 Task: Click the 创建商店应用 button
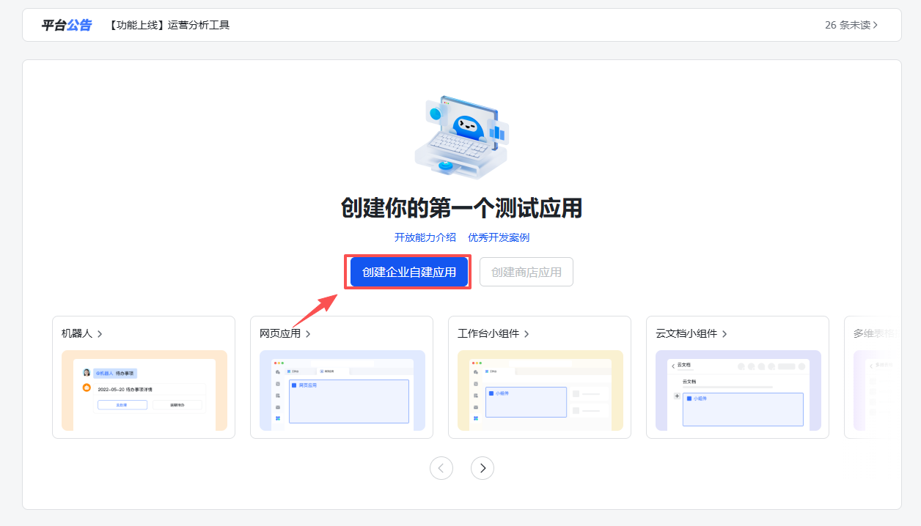[x=526, y=271]
